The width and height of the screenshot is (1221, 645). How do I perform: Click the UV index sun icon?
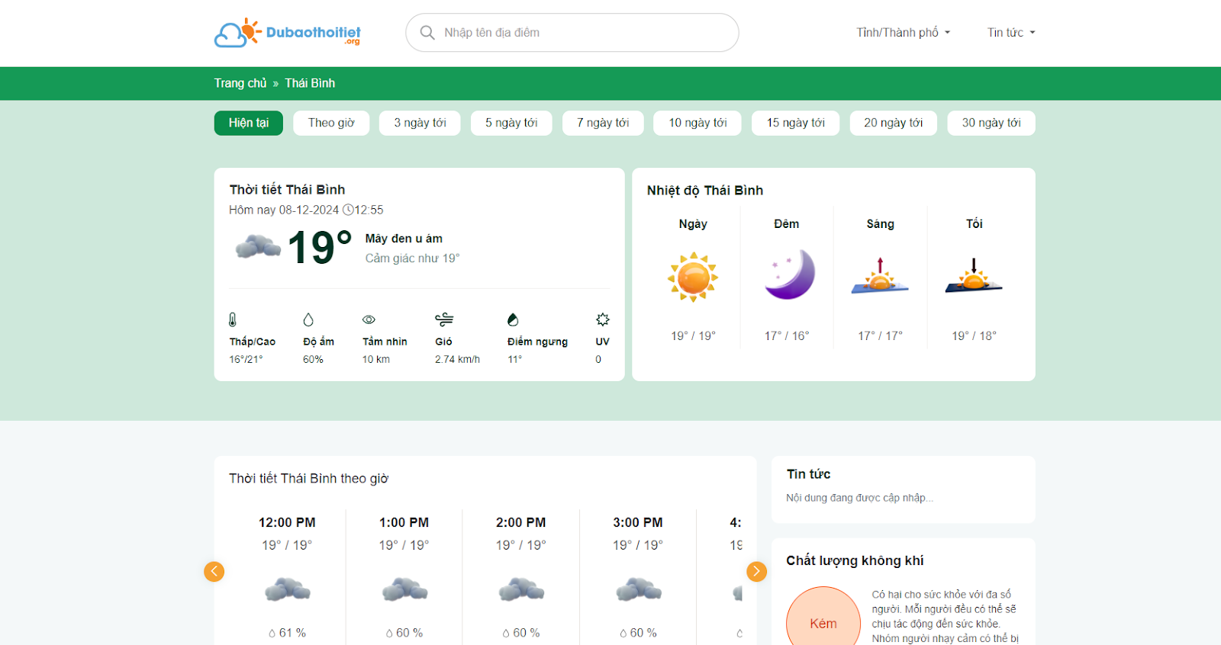click(x=603, y=319)
